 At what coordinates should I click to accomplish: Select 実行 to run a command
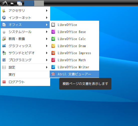25,75
